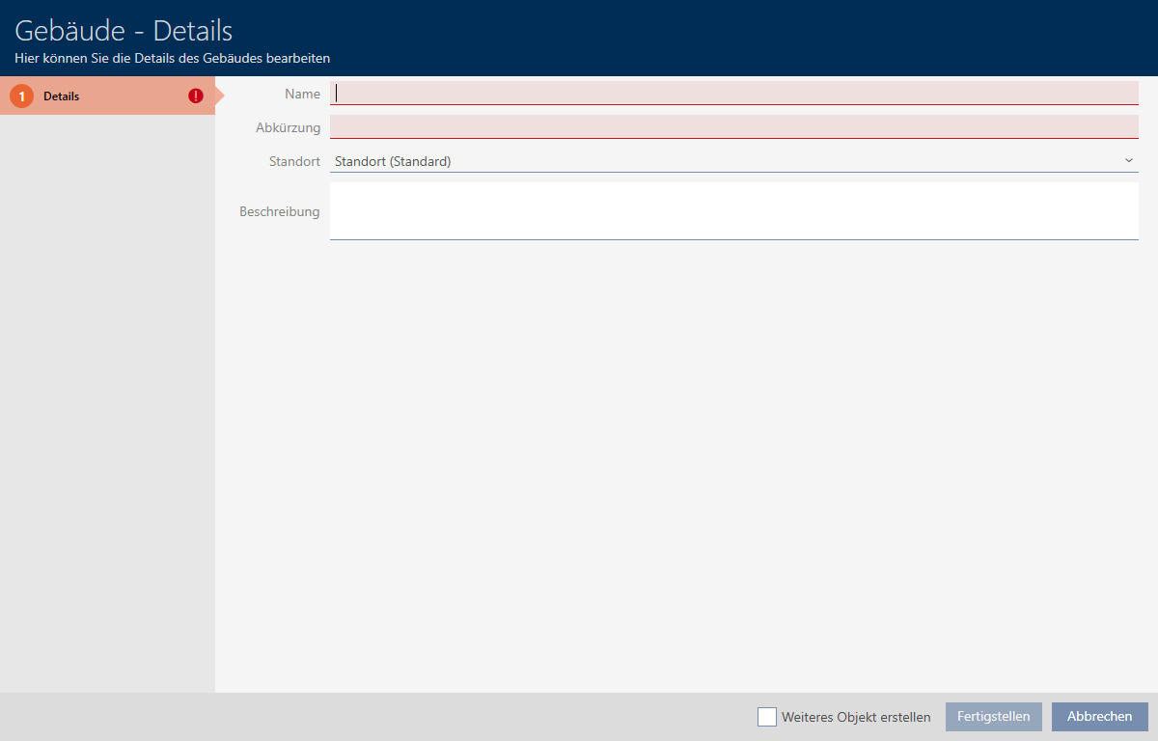This screenshot has width=1158, height=741.
Task: Focus the Name input field
Action: [x=733, y=94]
